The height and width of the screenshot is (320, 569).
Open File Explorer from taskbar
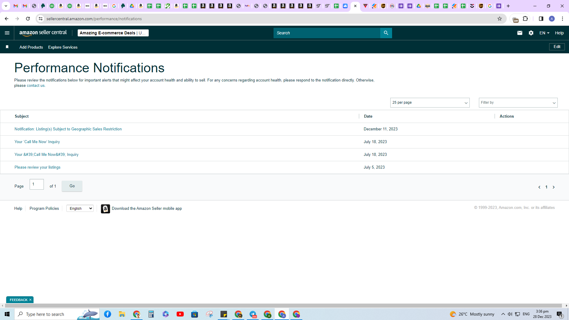(x=122, y=314)
